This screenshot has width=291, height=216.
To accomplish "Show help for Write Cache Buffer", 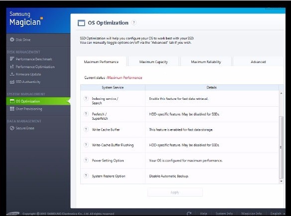I will (86, 130).
